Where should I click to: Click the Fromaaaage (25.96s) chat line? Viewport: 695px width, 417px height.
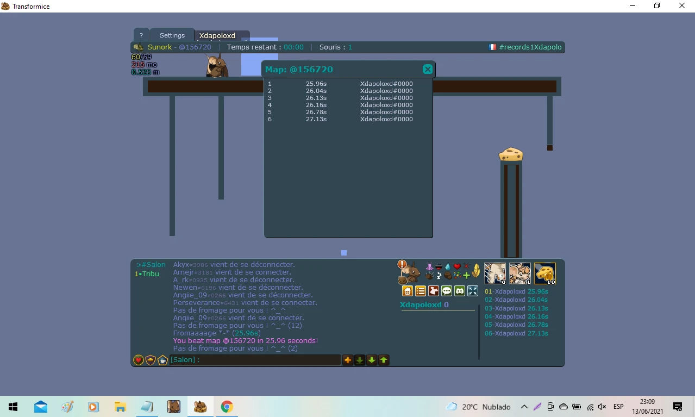(217, 333)
